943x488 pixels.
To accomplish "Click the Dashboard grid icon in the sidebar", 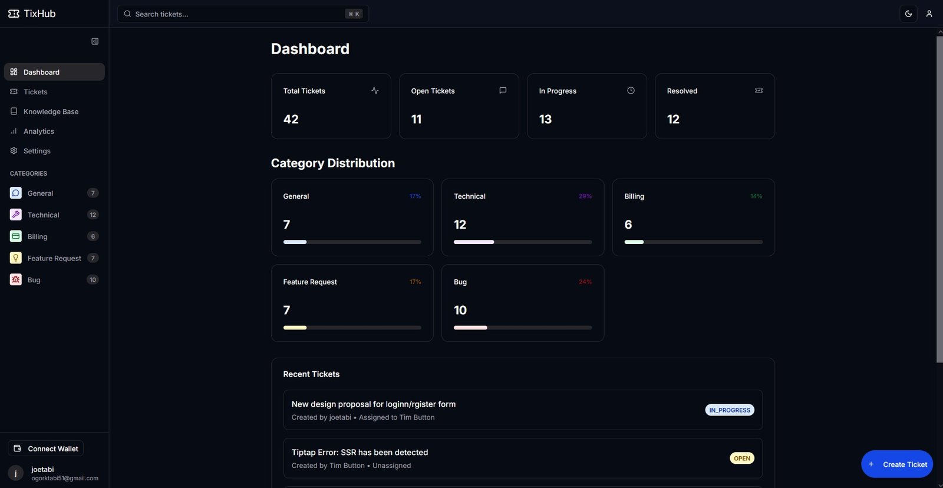I will point(14,72).
